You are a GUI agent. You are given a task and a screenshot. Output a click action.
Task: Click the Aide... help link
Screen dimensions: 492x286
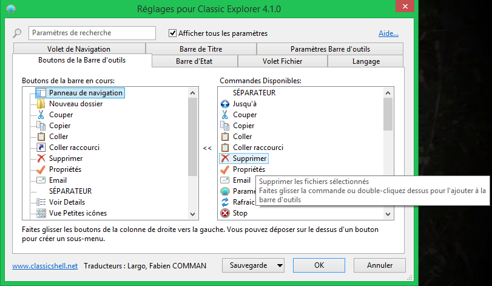click(388, 33)
